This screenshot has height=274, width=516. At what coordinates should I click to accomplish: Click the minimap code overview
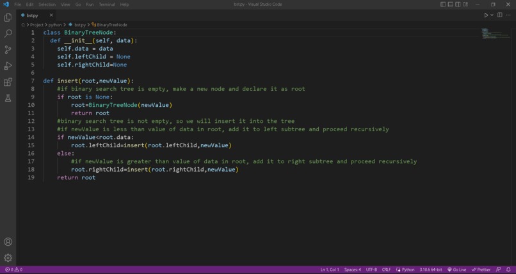[496, 34]
